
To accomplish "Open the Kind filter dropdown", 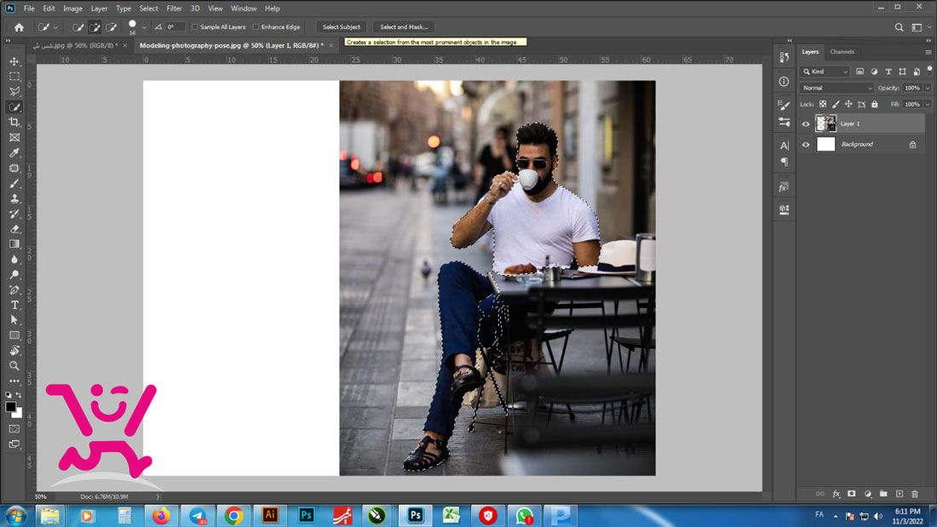I will coord(825,72).
